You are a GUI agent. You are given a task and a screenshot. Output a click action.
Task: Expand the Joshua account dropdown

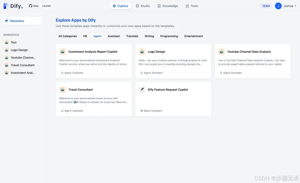point(290,6)
